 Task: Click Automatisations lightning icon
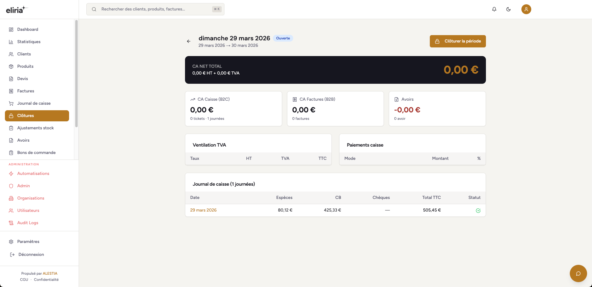click(x=11, y=174)
